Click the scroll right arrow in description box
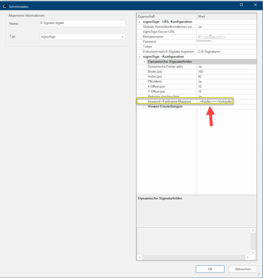263x278 pixels. pyautogui.click(x=248, y=257)
